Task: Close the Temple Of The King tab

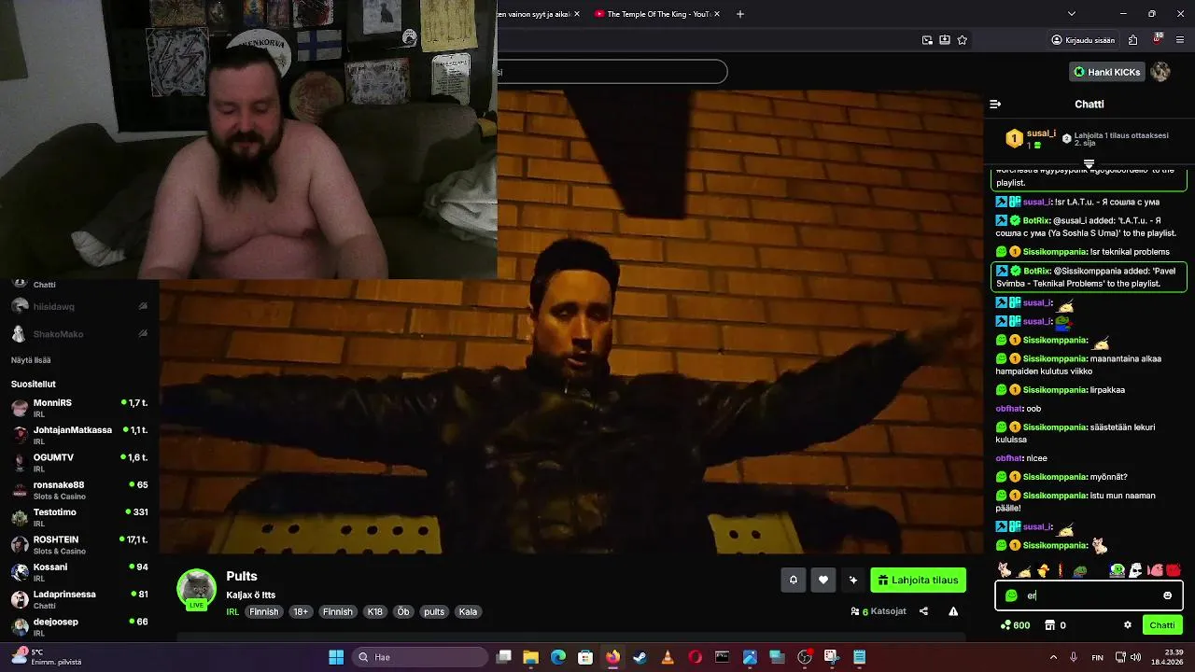Action: (x=719, y=14)
